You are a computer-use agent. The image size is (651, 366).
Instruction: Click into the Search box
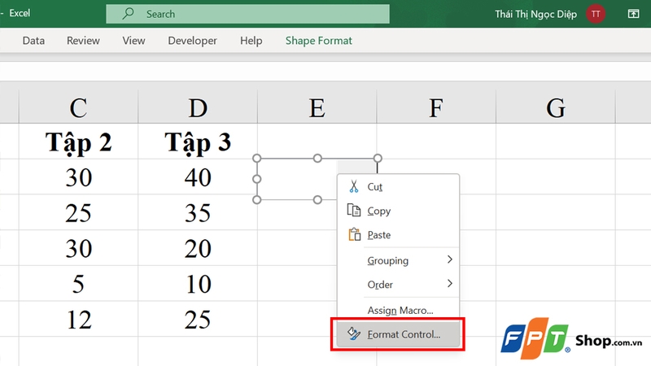tap(248, 14)
